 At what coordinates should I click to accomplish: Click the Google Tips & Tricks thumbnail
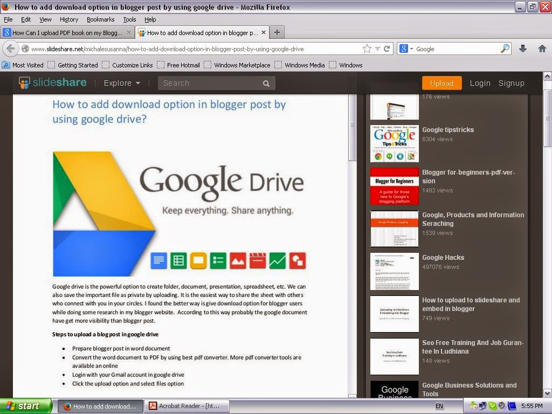click(394, 143)
